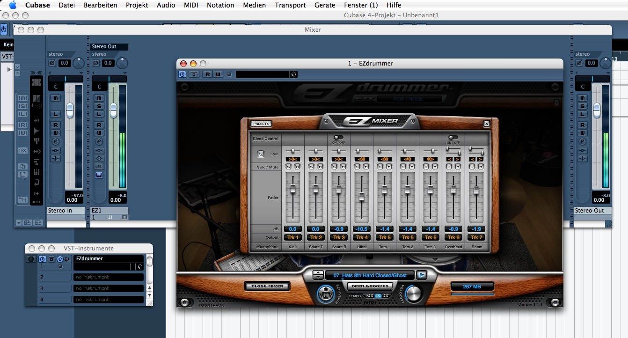The image size is (628, 338).
Task: Enable Write automation on Stereo In channel
Action: 56,133
